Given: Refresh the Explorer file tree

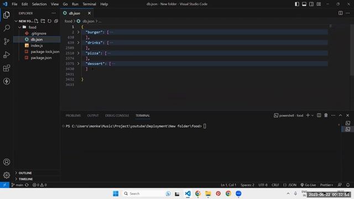Looking at the screenshot, I should tap(49, 21).
